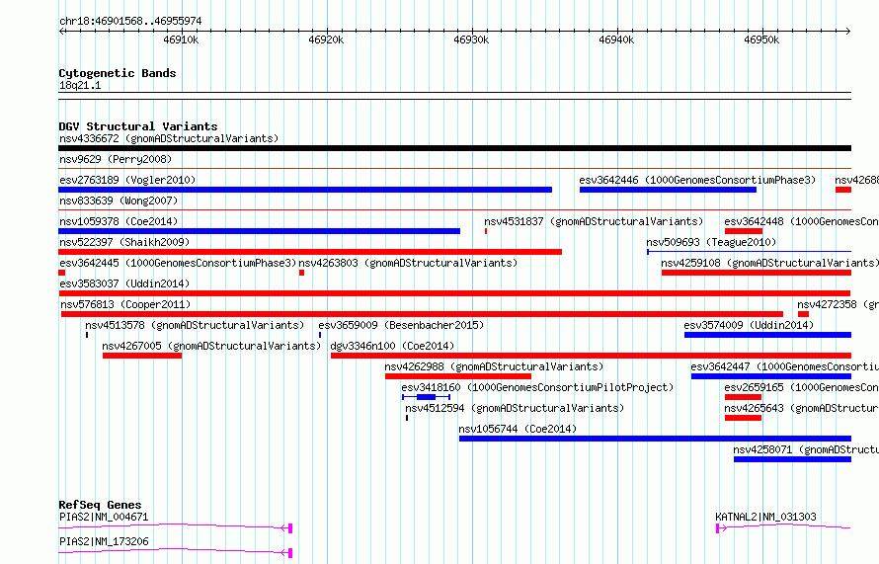Screen dimensions: 879x564
Task: Select the blue esv3418160 variant glyph
Action: click(426, 397)
